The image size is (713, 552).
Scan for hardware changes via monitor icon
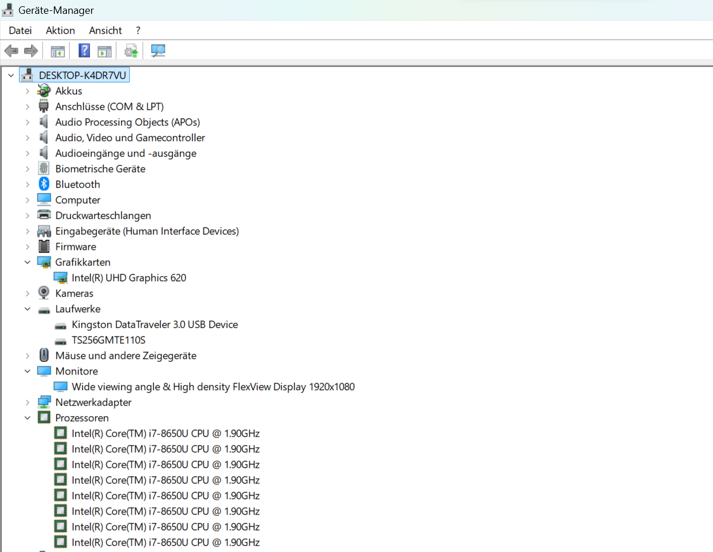(x=158, y=51)
